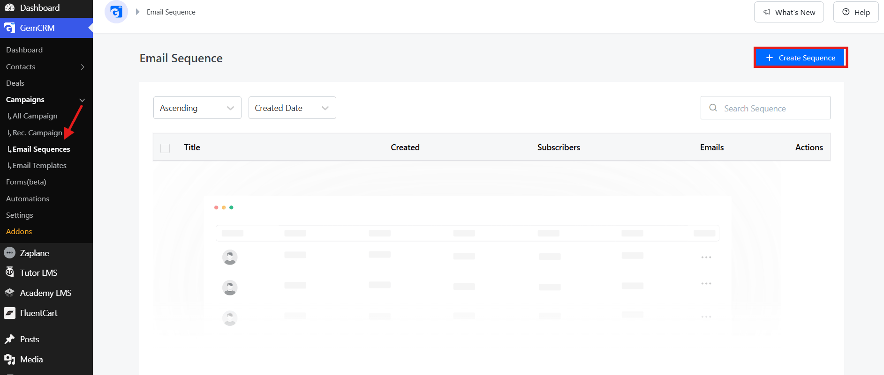
Task: Click the Actions column header
Action: tap(809, 147)
